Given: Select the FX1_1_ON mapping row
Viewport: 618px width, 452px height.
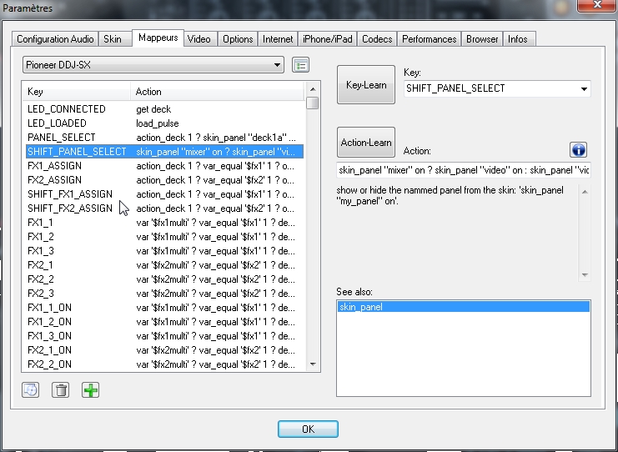Looking at the screenshot, I should click(164, 308).
